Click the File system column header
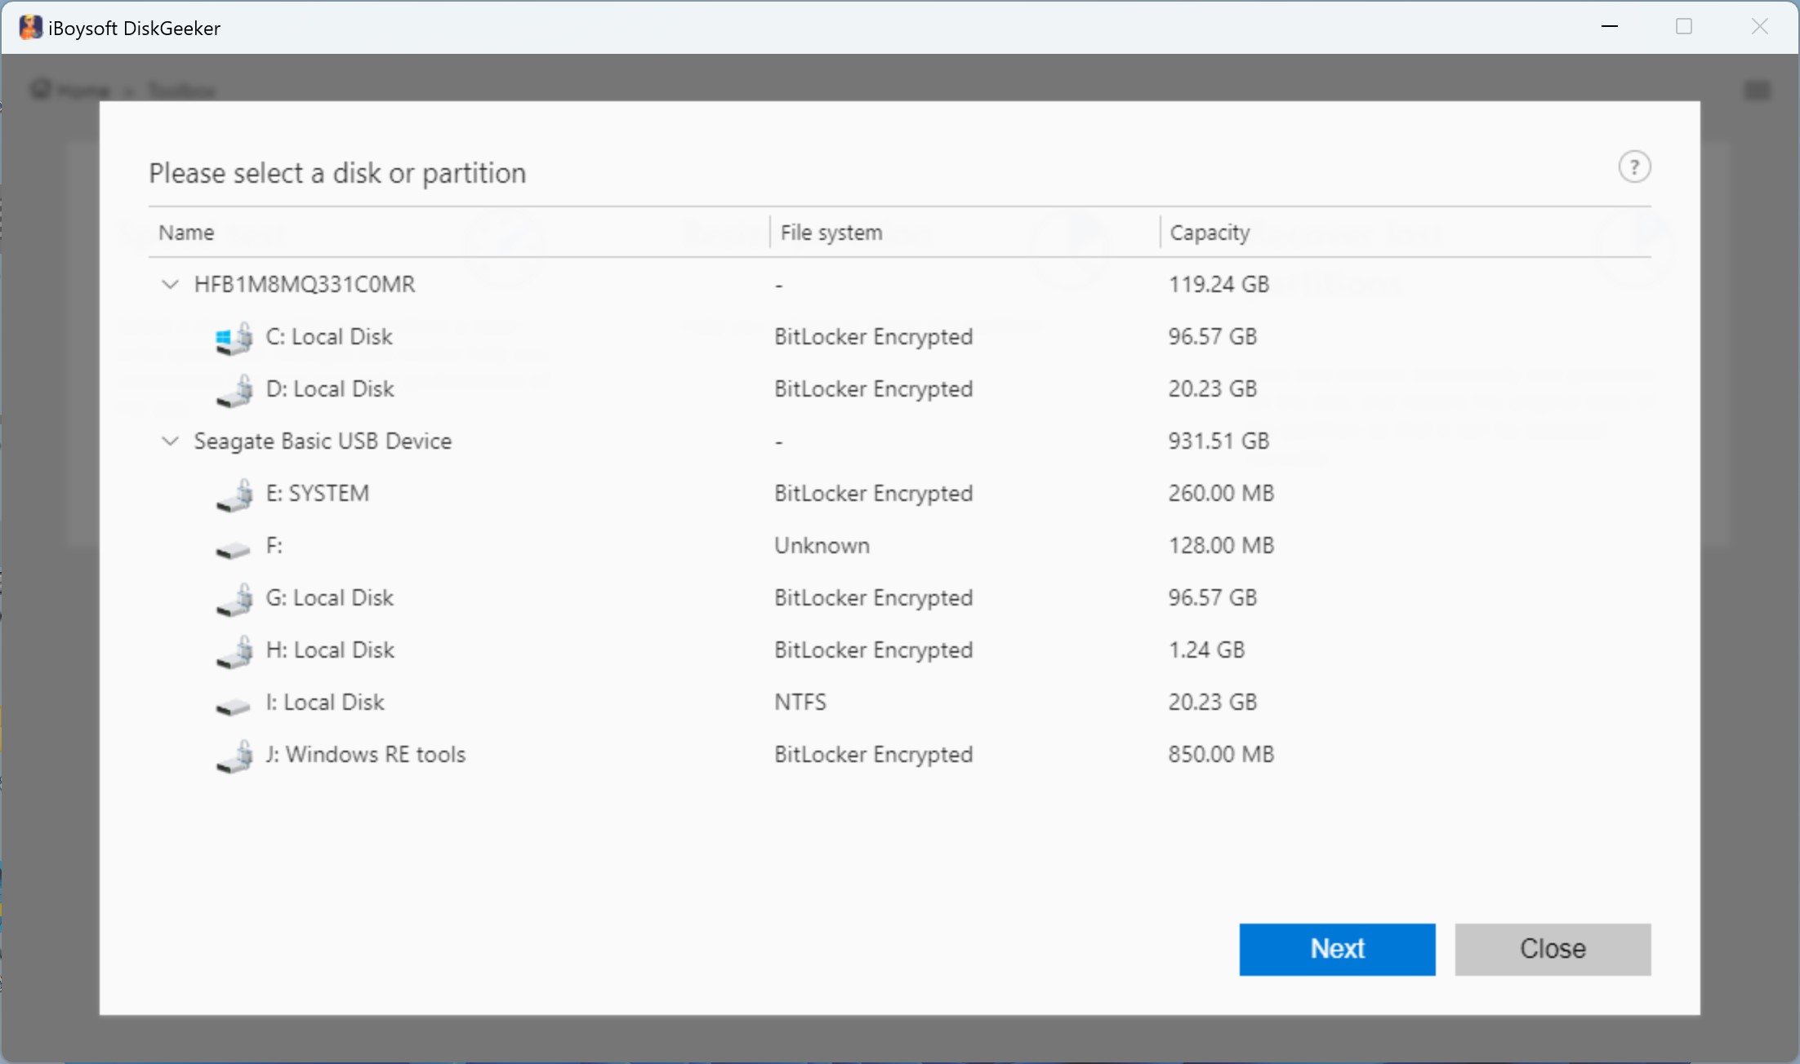1800x1064 pixels. coord(831,233)
